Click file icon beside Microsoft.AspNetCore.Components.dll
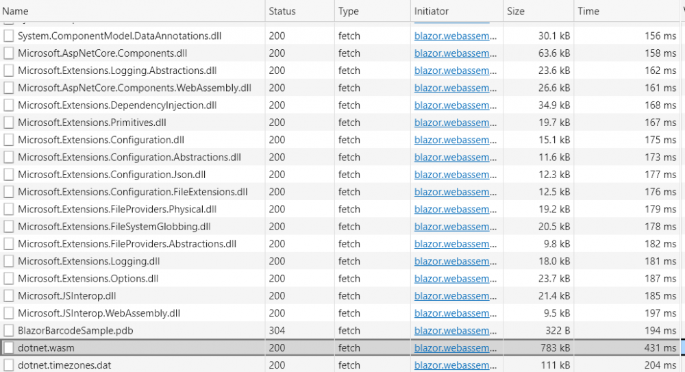The height and width of the screenshot is (372, 685). coord(9,53)
